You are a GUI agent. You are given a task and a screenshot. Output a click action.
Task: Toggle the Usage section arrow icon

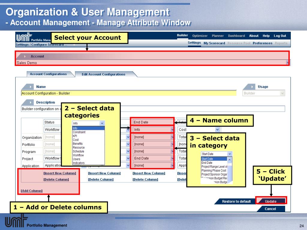252,87
